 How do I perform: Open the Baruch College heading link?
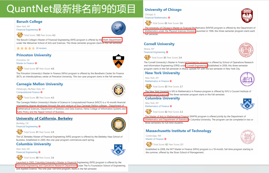point(29,22)
